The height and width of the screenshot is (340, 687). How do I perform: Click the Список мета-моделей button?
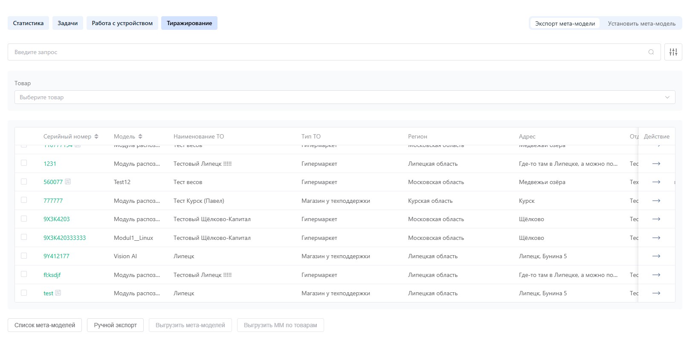click(45, 325)
